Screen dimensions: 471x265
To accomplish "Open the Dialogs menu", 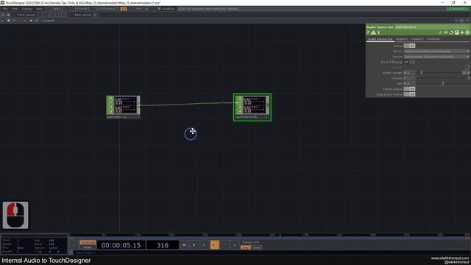I will 26,9.
